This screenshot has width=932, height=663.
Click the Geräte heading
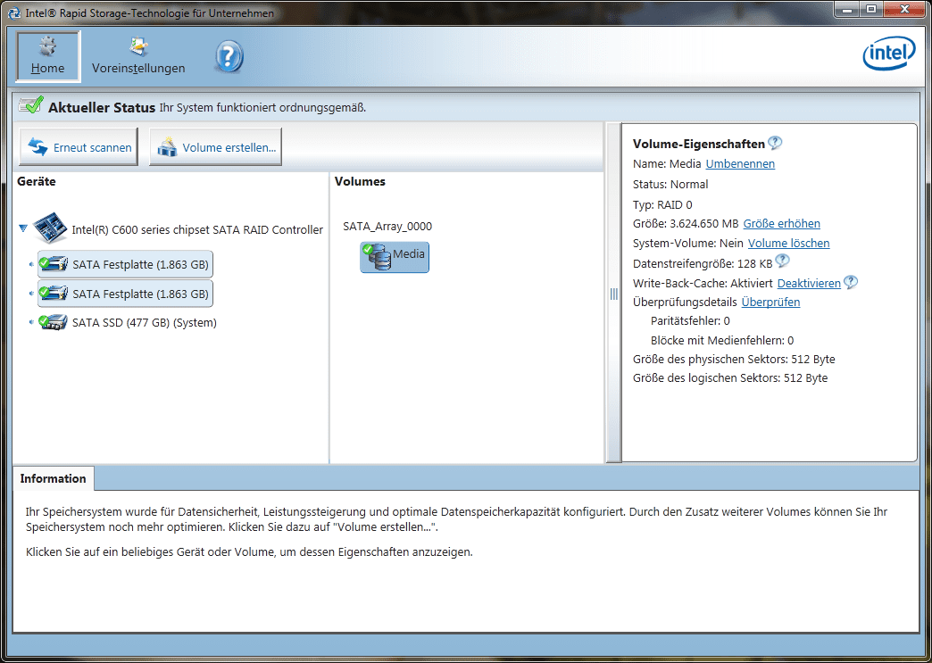pos(37,182)
